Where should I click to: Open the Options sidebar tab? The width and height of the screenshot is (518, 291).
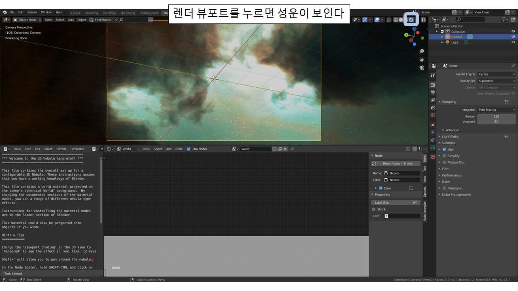425,192
